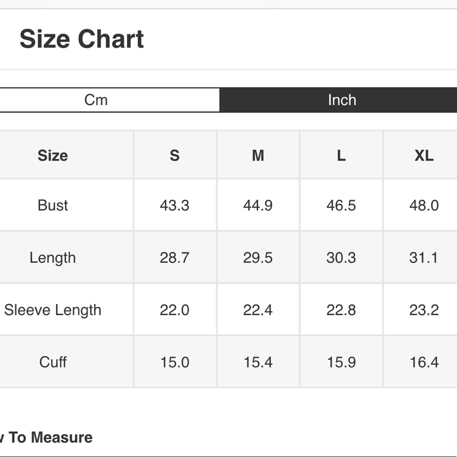The height and width of the screenshot is (457, 457).
Task: Select Cuff value 16.4 for XL
Action: click(x=424, y=362)
